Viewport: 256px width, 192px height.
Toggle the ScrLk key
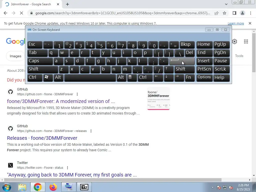coord(221,70)
